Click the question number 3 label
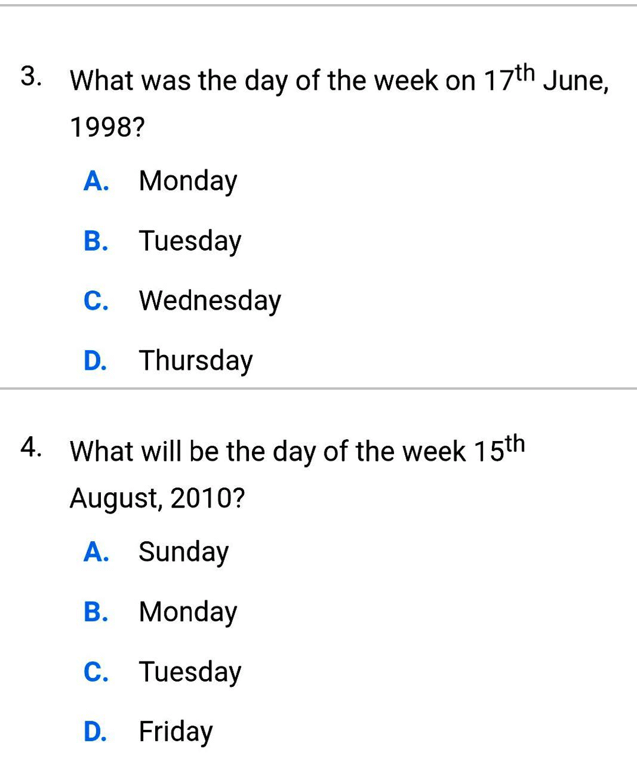637x780 pixels. tap(31, 77)
